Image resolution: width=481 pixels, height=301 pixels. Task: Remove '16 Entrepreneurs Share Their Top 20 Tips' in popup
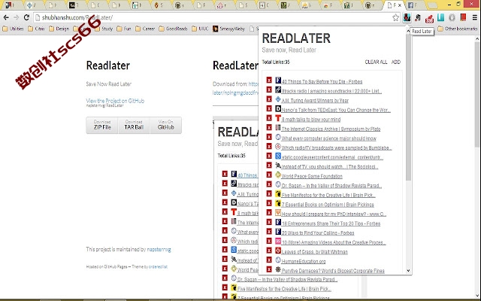(x=269, y=222)
